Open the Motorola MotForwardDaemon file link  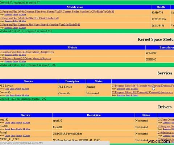pos(143,86)
